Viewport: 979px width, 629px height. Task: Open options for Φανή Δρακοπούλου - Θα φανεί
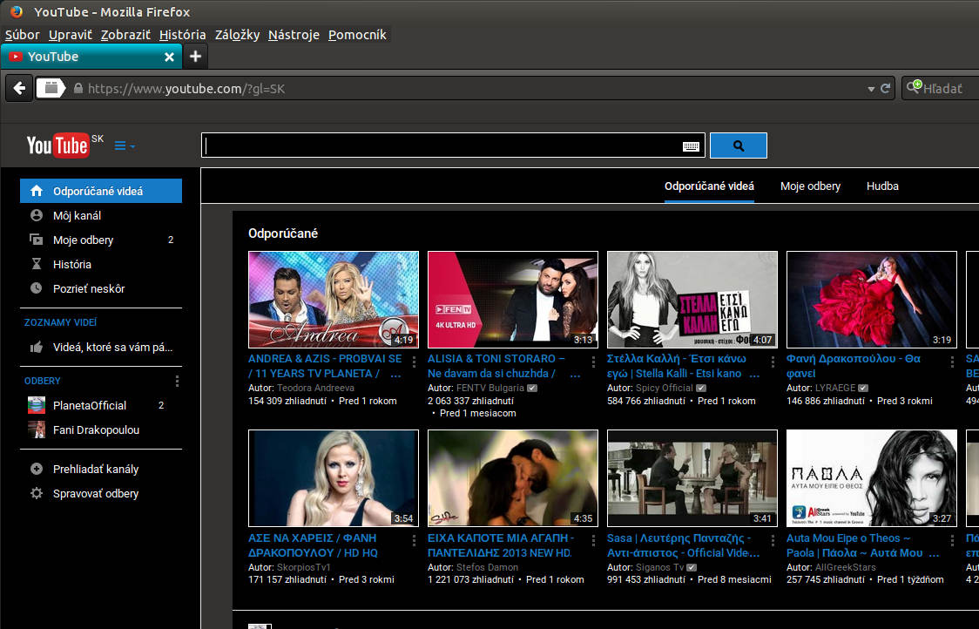(x=951, y=362)
